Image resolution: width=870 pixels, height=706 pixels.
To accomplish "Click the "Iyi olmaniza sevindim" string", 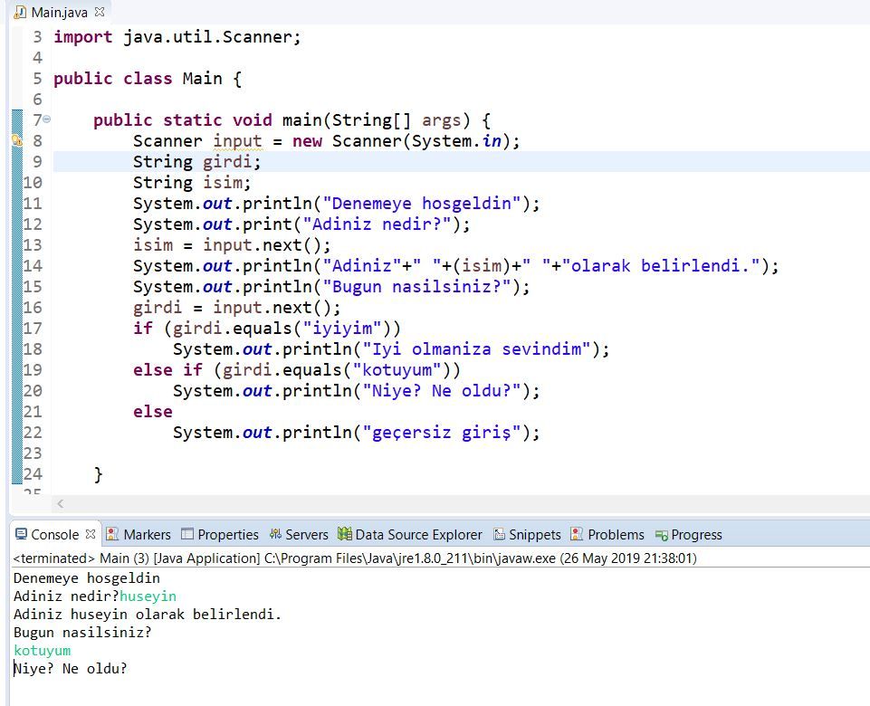I will (x=476, y=349).
